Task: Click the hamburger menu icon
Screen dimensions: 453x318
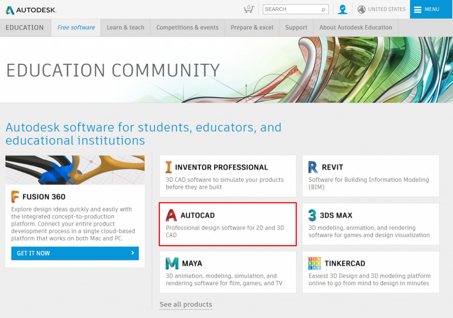Action: pyautogui.click(x=418, y=10)
